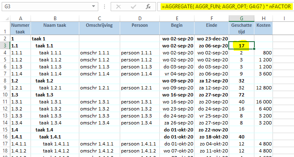Click the 'Persoon' header cell
The height and width of the screenshot is (157, 294).
140,28
